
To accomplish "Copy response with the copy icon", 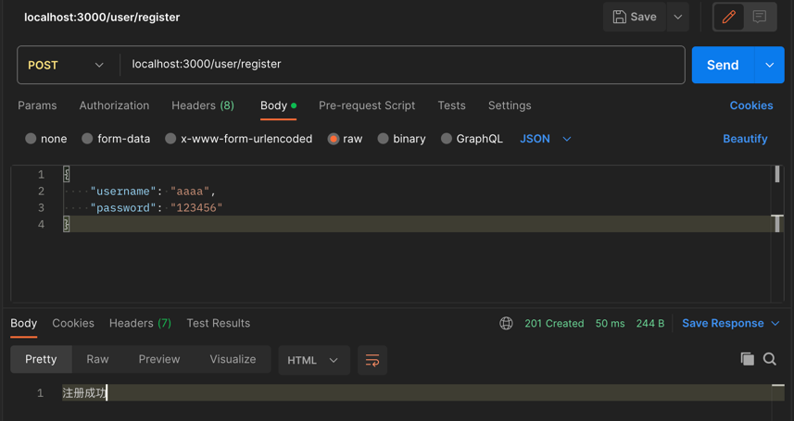I will click(x=747, y=359).
